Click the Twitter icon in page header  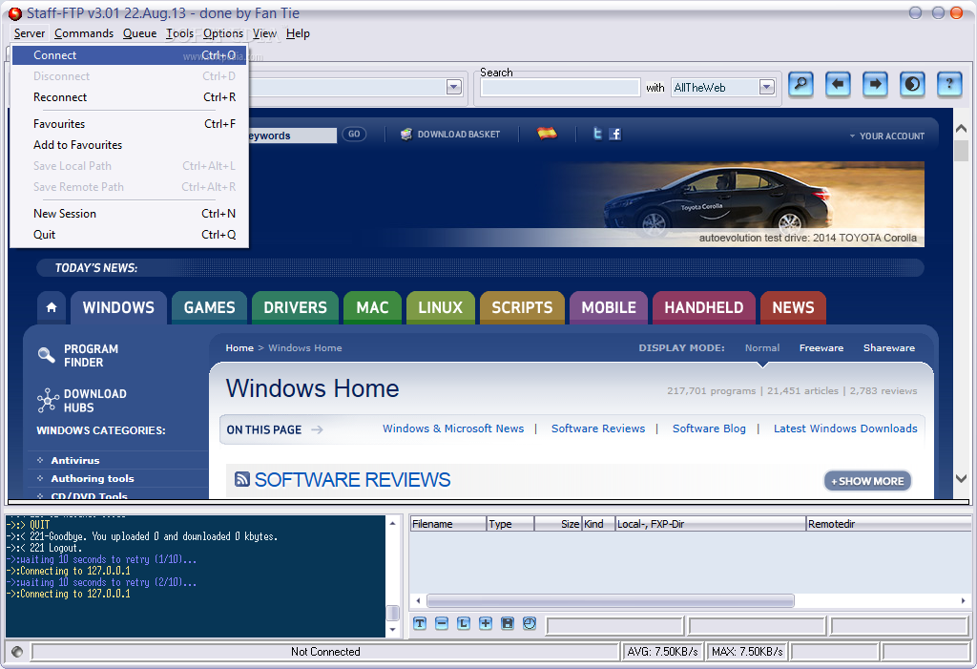coord(597,134)
